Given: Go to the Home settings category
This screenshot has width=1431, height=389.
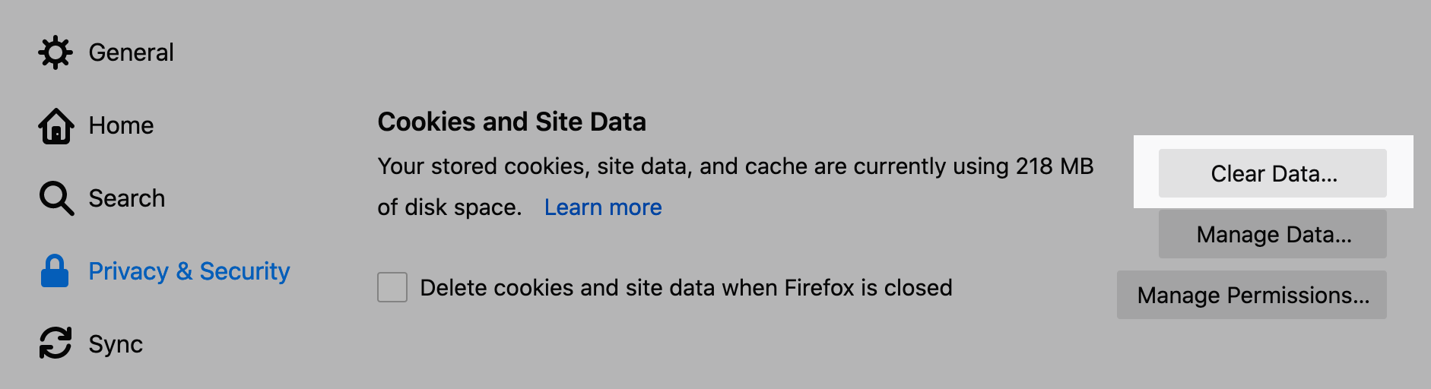Looking at the screenshot, I should pyautogui.click(x=121, y=125).
